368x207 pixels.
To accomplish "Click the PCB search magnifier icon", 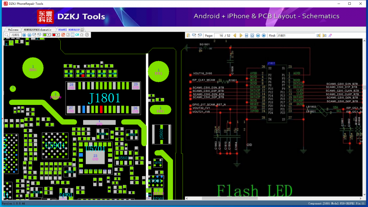I will 7,35.
